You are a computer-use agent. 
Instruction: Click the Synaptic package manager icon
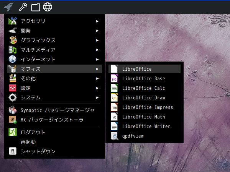(13, 110)
